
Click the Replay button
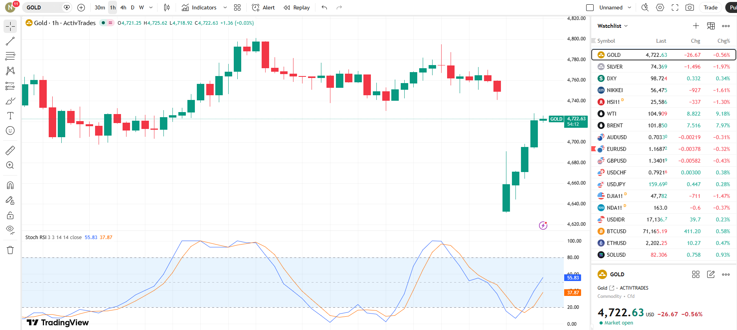297,7
